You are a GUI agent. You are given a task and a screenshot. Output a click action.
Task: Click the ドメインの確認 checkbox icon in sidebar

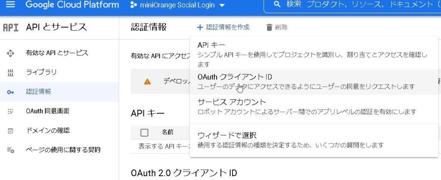coord(11,130)
